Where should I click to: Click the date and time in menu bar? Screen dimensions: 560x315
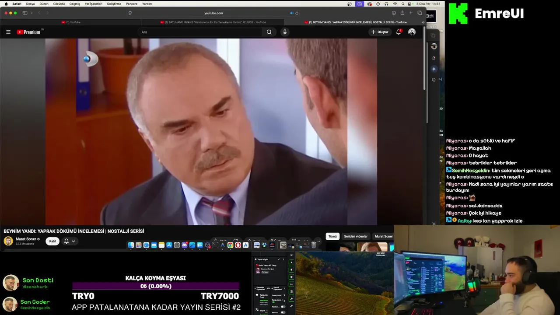coord(429,4)
